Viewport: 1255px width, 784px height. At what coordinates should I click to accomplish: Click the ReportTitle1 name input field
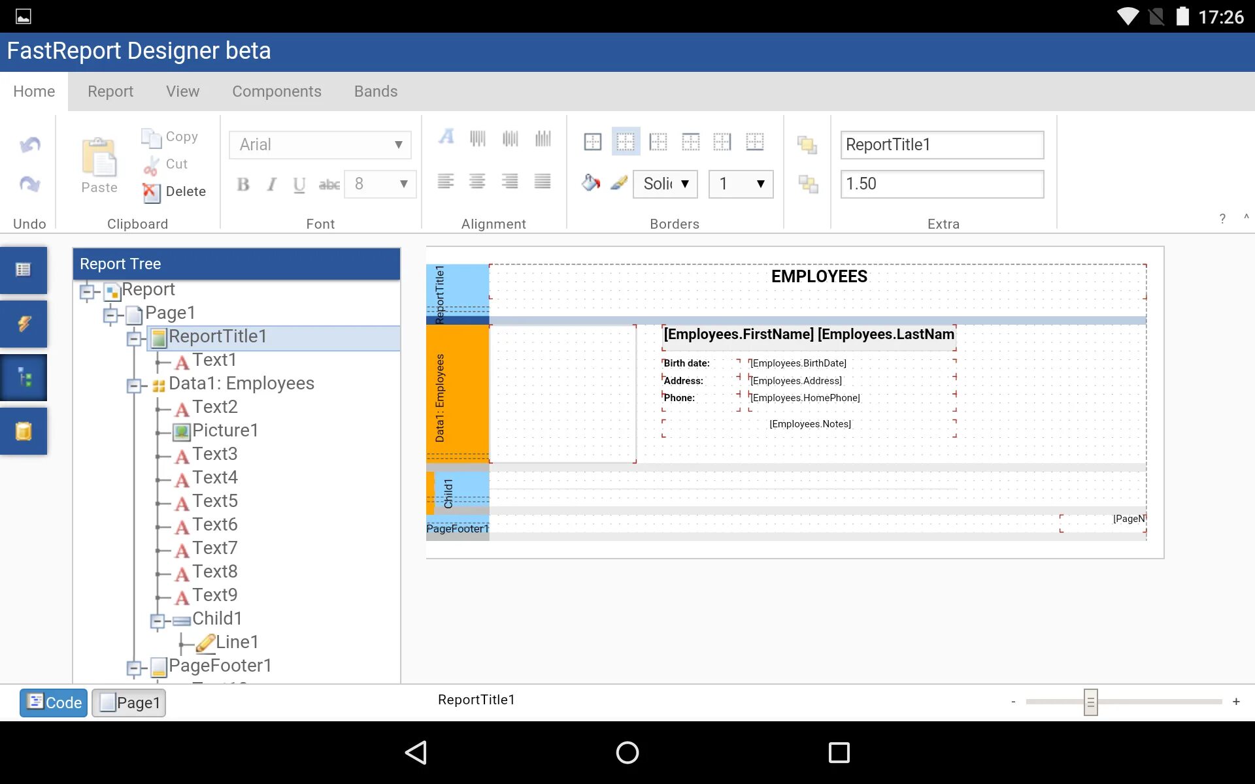(x=941, y=144)
